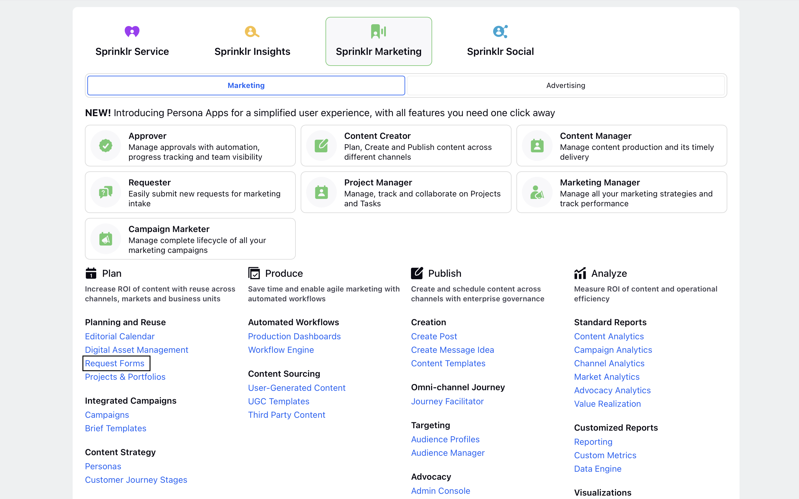Click the Plan calendar icon

pyautogui.click(x=91, y=273)
